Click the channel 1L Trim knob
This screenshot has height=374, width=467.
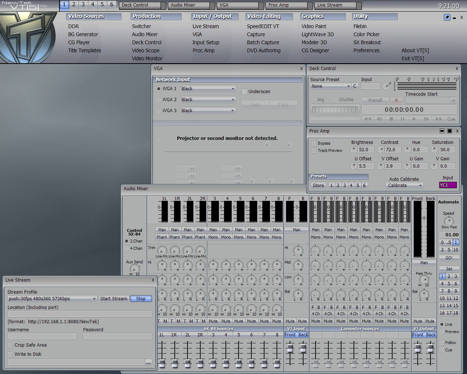click(x=162, y=251)
